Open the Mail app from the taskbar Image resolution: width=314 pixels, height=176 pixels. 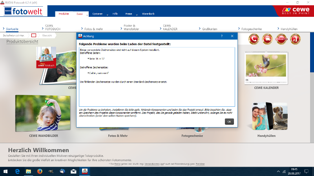(73, 171)
